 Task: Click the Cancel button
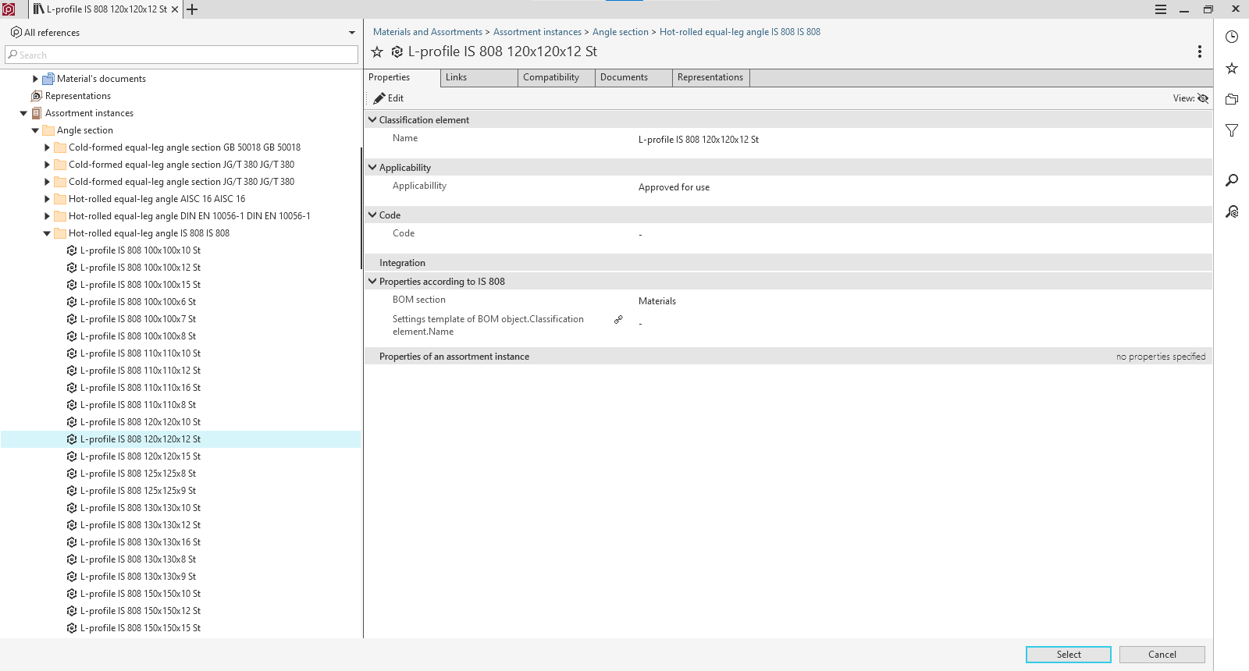click(1162, 655)
